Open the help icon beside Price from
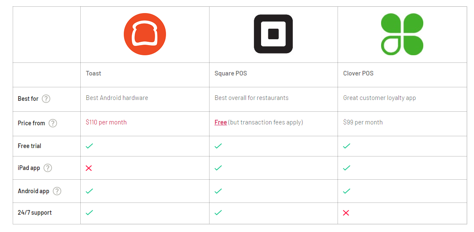474x232 pixels. tap(53, 123)
